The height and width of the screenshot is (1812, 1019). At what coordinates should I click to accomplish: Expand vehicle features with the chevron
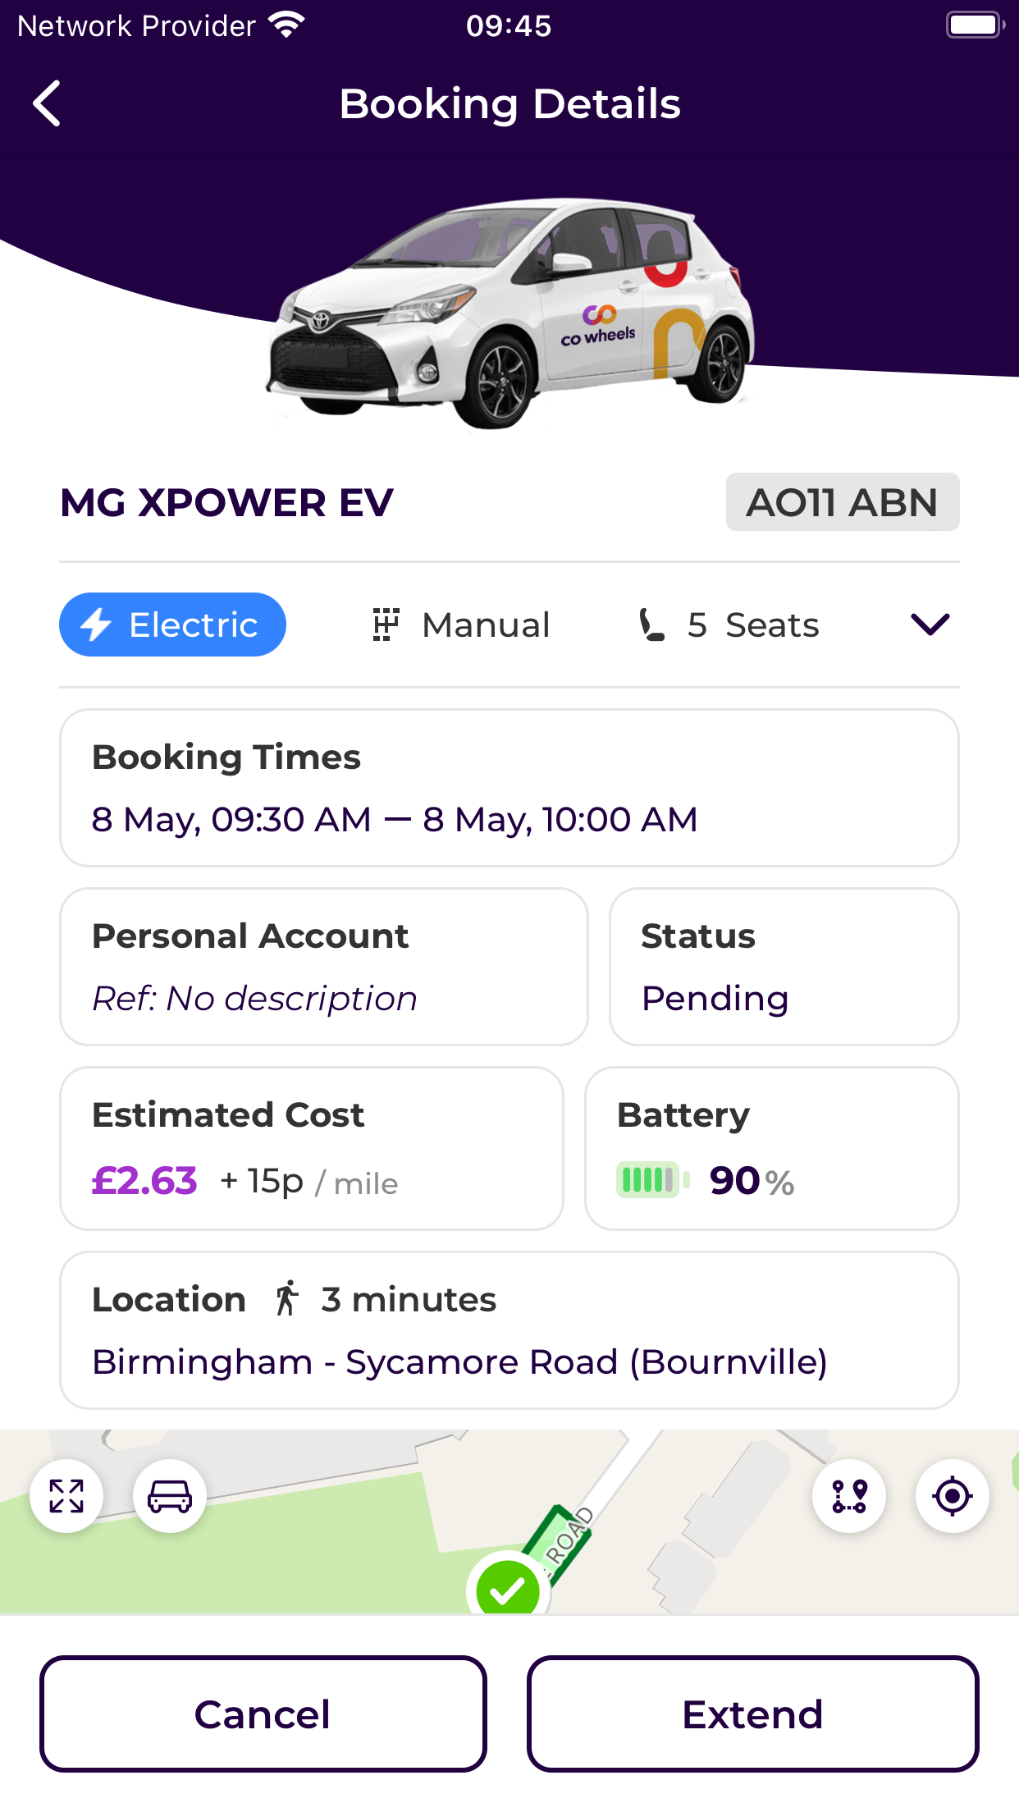coord(930,625)
